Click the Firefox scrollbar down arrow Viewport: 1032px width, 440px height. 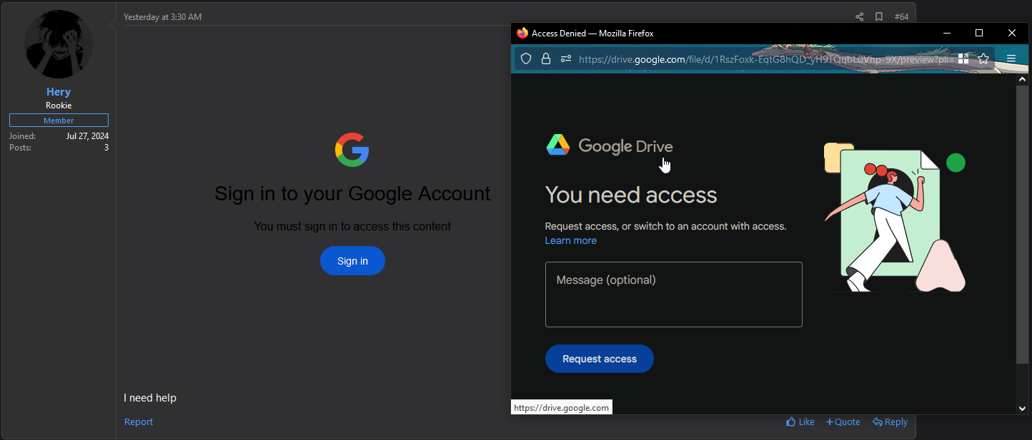[1022, 408]
